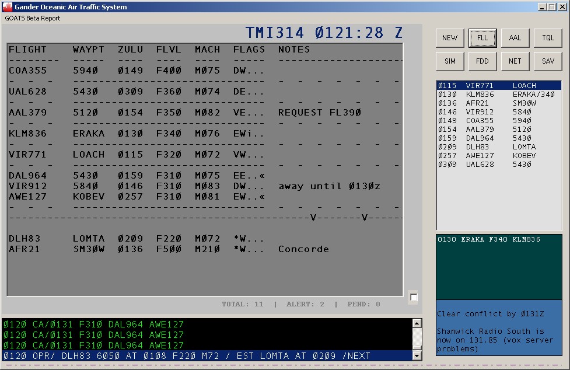
Task: Click the NEW button
Action: [450, 38]
